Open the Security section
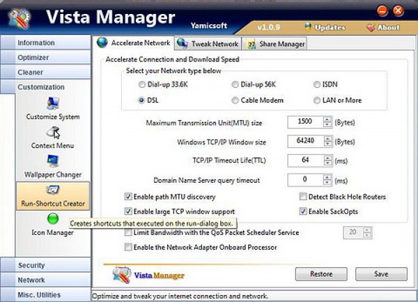 pyautogui.click(x=45, y=265)
